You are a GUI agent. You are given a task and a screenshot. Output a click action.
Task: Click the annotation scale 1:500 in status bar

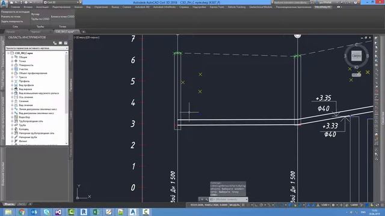324,205
